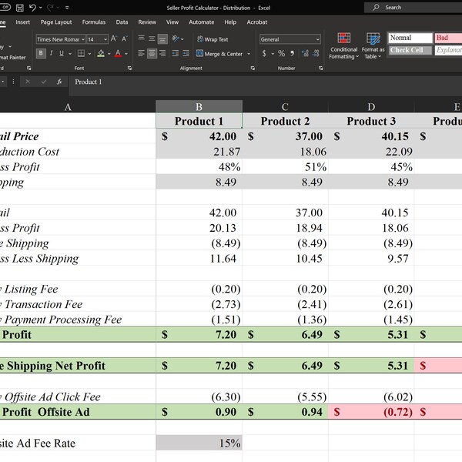The width and height of the screenshot is (462, 462).
Task: Click Increase Font Size icon
Action: click(x=114, y=39)
